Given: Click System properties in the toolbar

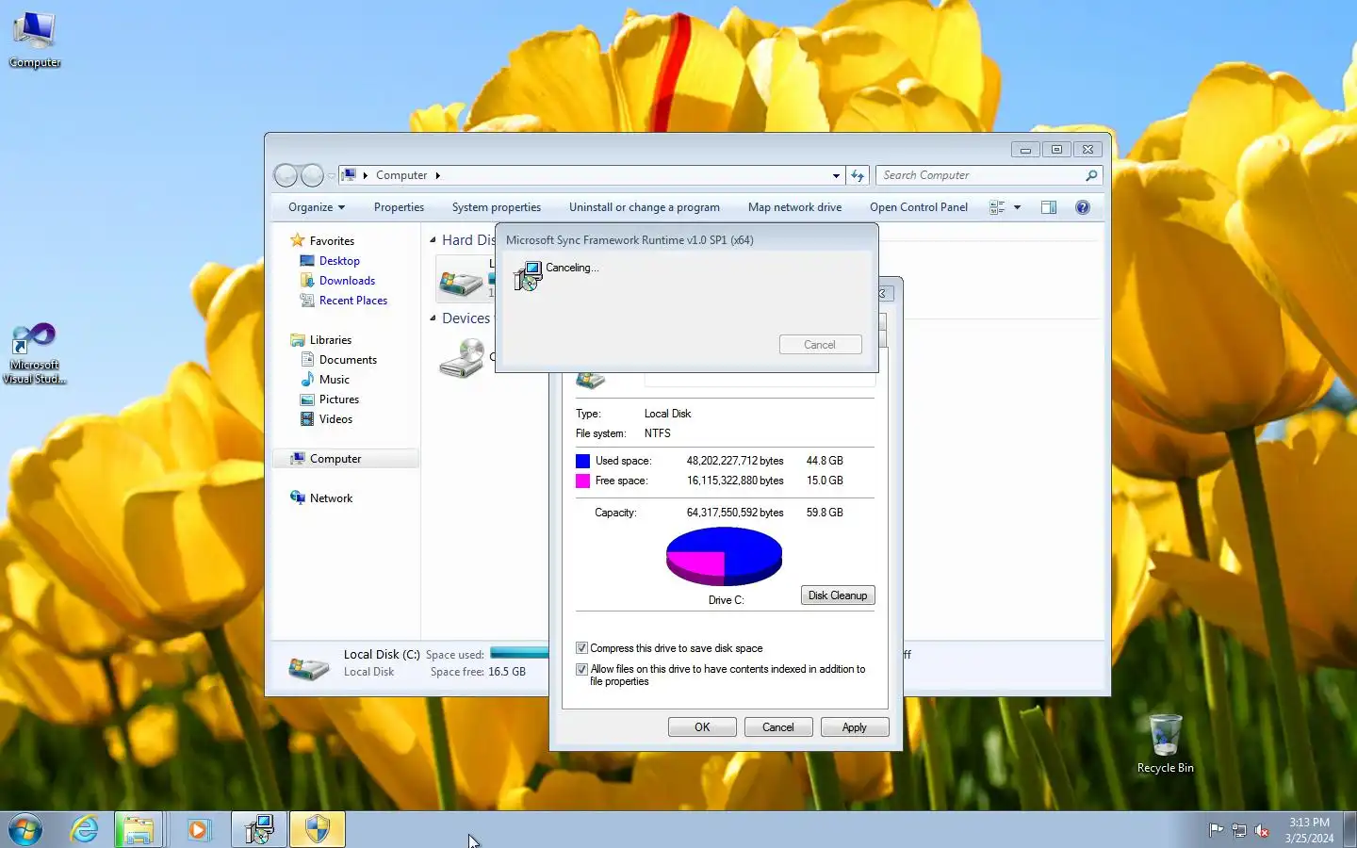Looking at the screenshot, I should click(x=497, y=207).
